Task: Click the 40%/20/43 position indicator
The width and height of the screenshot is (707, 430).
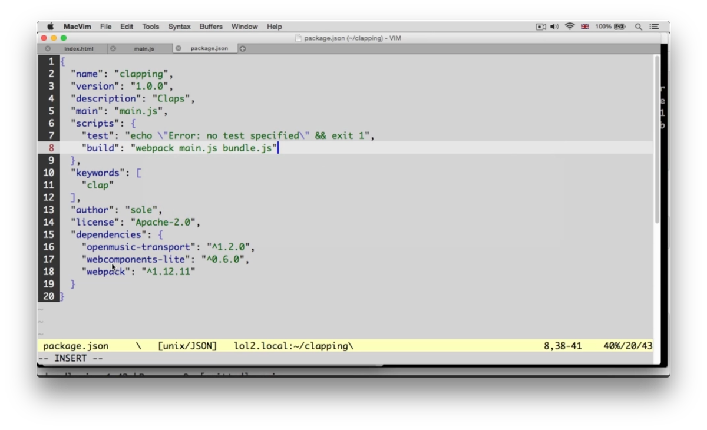Action: pos(628,346)
